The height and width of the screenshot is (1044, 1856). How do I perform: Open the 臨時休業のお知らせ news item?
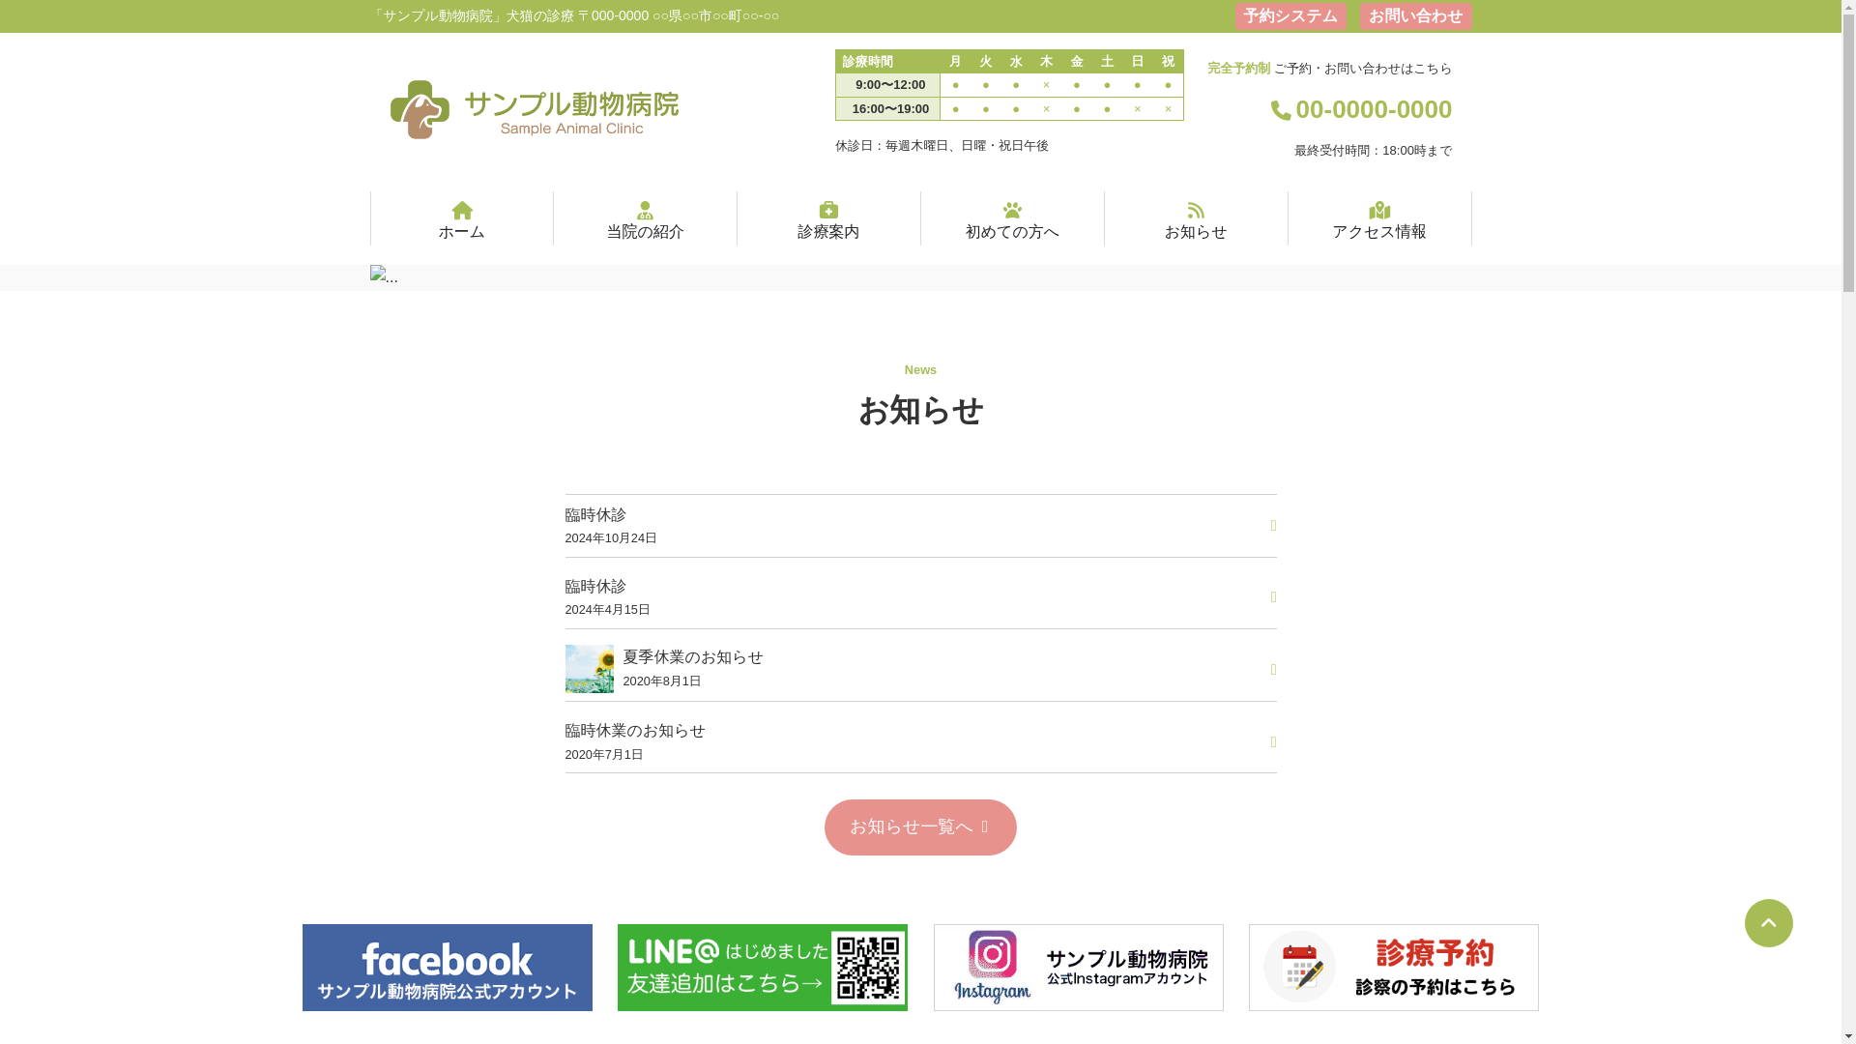(920, 741)
